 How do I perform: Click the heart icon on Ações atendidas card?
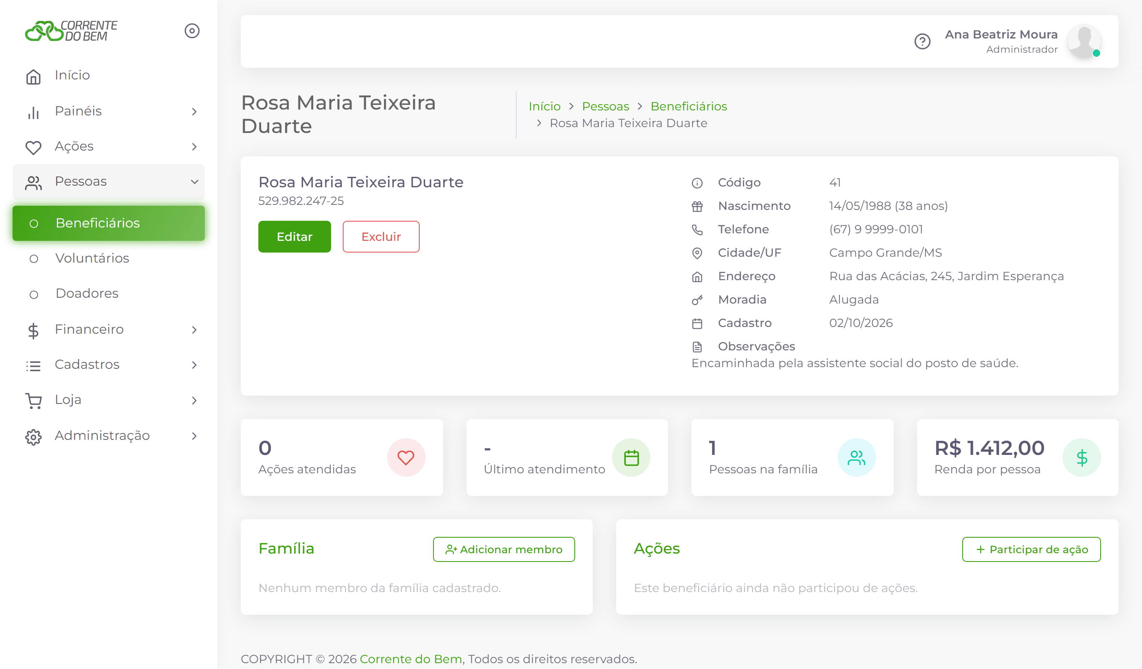tap(406, 457)
